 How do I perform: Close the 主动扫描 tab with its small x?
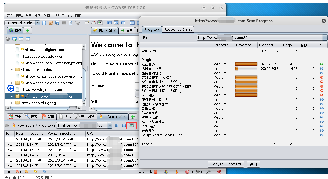pyautogui.click(x=125, y=117)
